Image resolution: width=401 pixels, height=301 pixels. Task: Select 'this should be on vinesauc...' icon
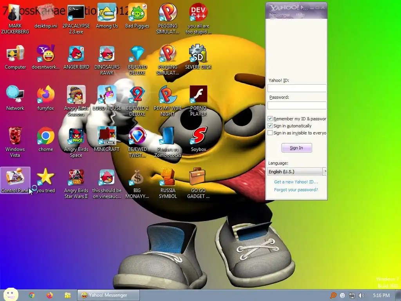[x=107, y=184]
